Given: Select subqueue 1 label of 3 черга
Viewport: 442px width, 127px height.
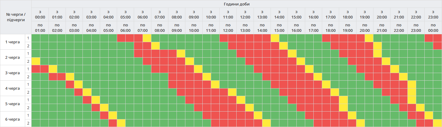Looking at the screenshot, I should click(x=28, y=69).
